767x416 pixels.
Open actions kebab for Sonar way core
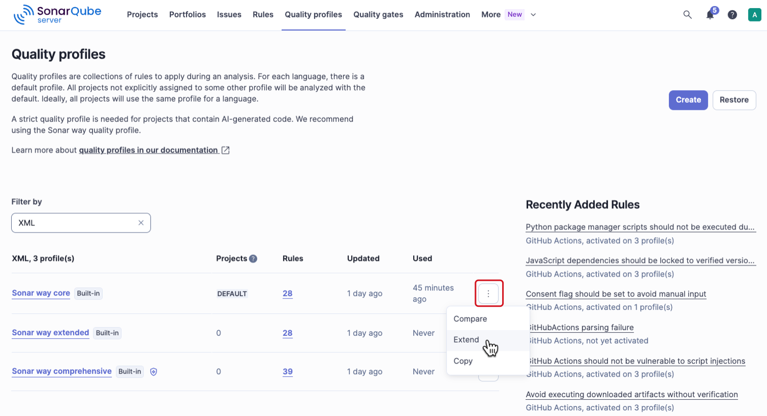(488, 293)
